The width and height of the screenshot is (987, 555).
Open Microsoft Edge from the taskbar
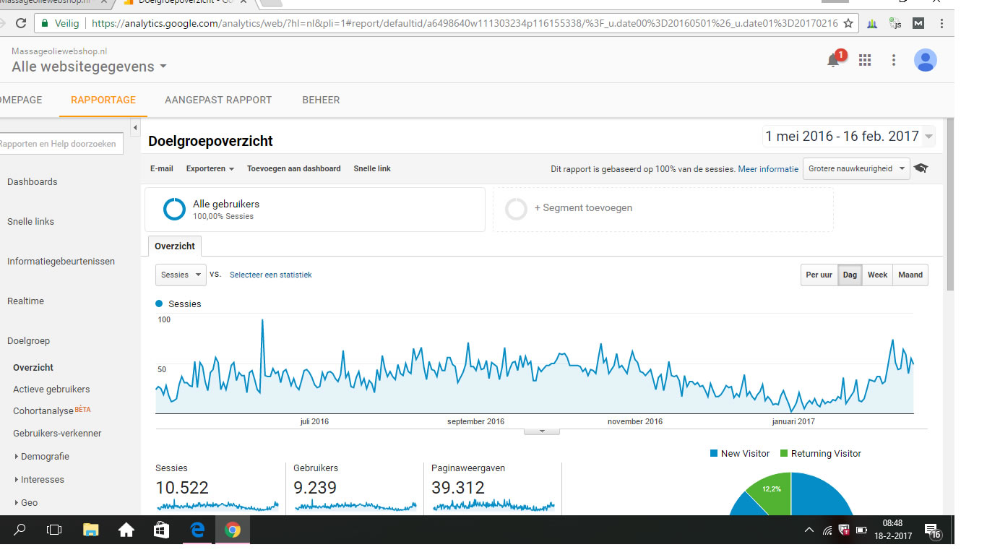[197, 530]
